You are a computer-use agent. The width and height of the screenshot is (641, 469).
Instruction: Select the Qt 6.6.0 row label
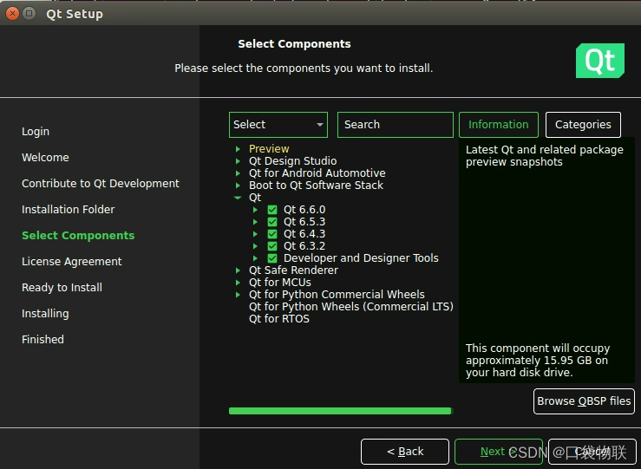pyautogui.click(x=304, y=210)
